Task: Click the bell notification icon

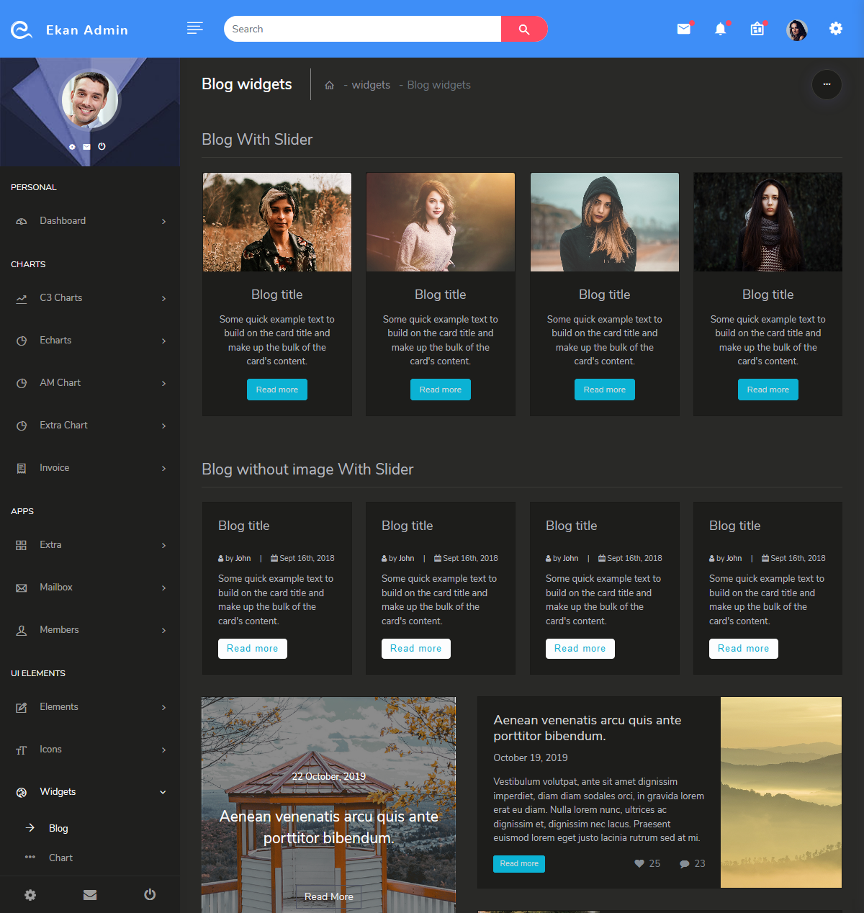Action: 720,29
